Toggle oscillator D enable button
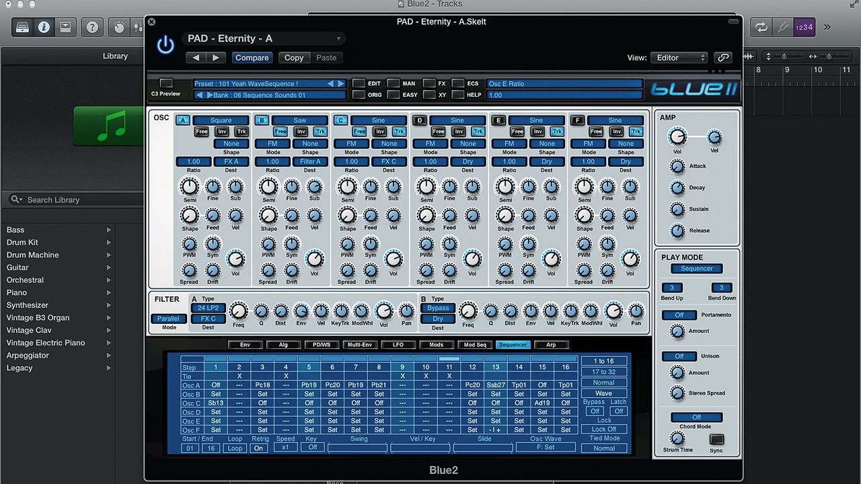861x484 pixels. [x=419, y=120]
